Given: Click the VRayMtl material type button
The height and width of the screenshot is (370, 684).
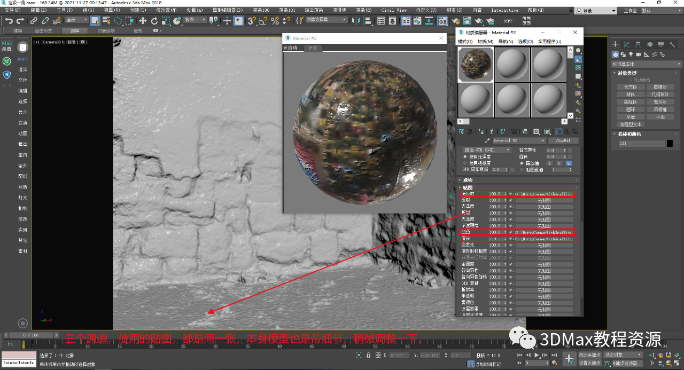Looking at the screenshot, I should click(563, 140).
